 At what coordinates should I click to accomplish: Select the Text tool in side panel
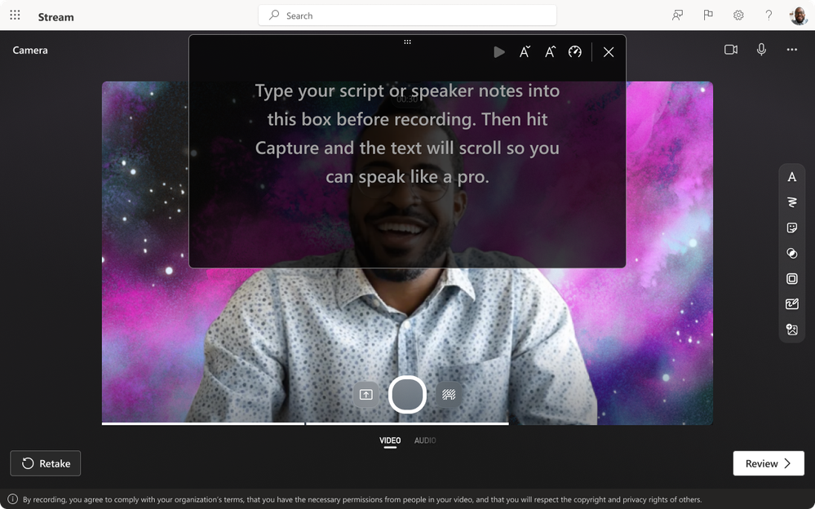click(791, 177)
